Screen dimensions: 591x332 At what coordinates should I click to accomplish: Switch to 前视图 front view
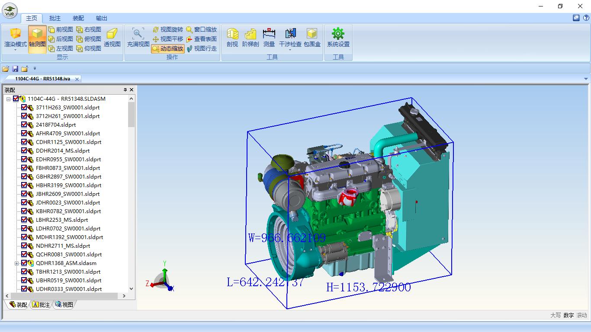[60, 29]
